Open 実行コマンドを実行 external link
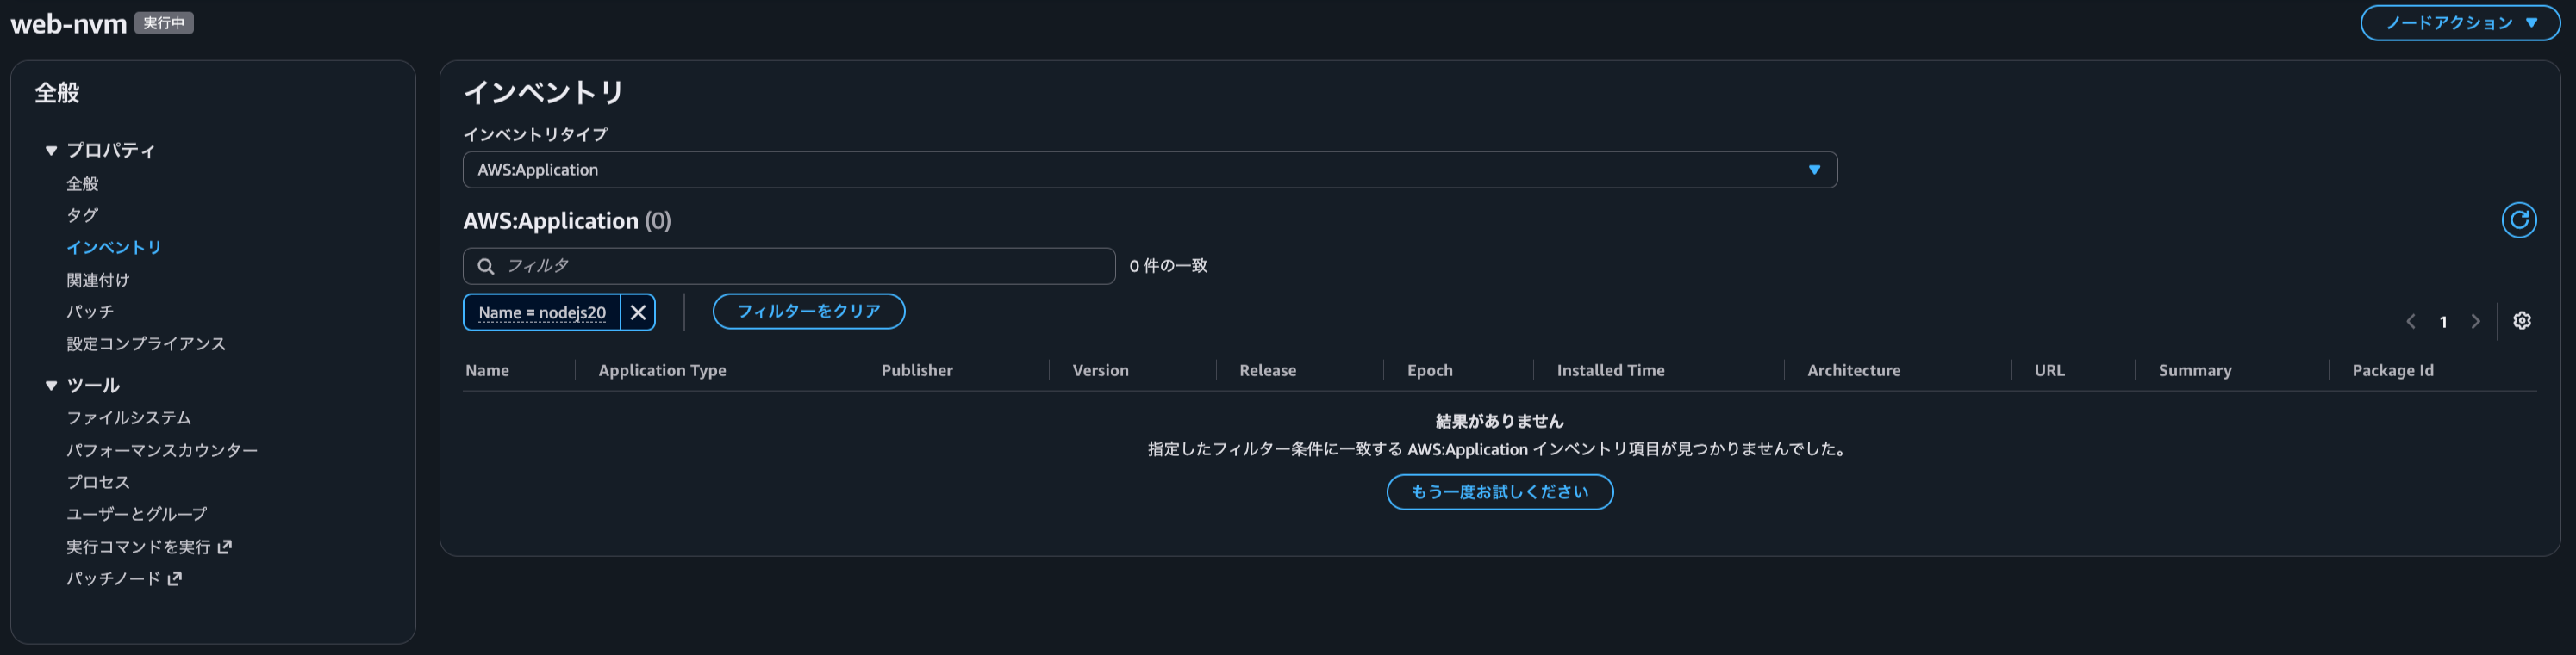This screenshot has width=2576, height=655. [149, 547]
